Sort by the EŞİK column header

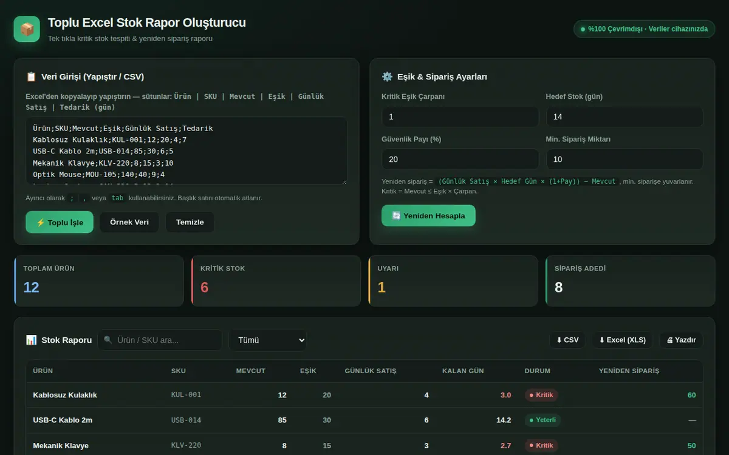pos(308,371)
